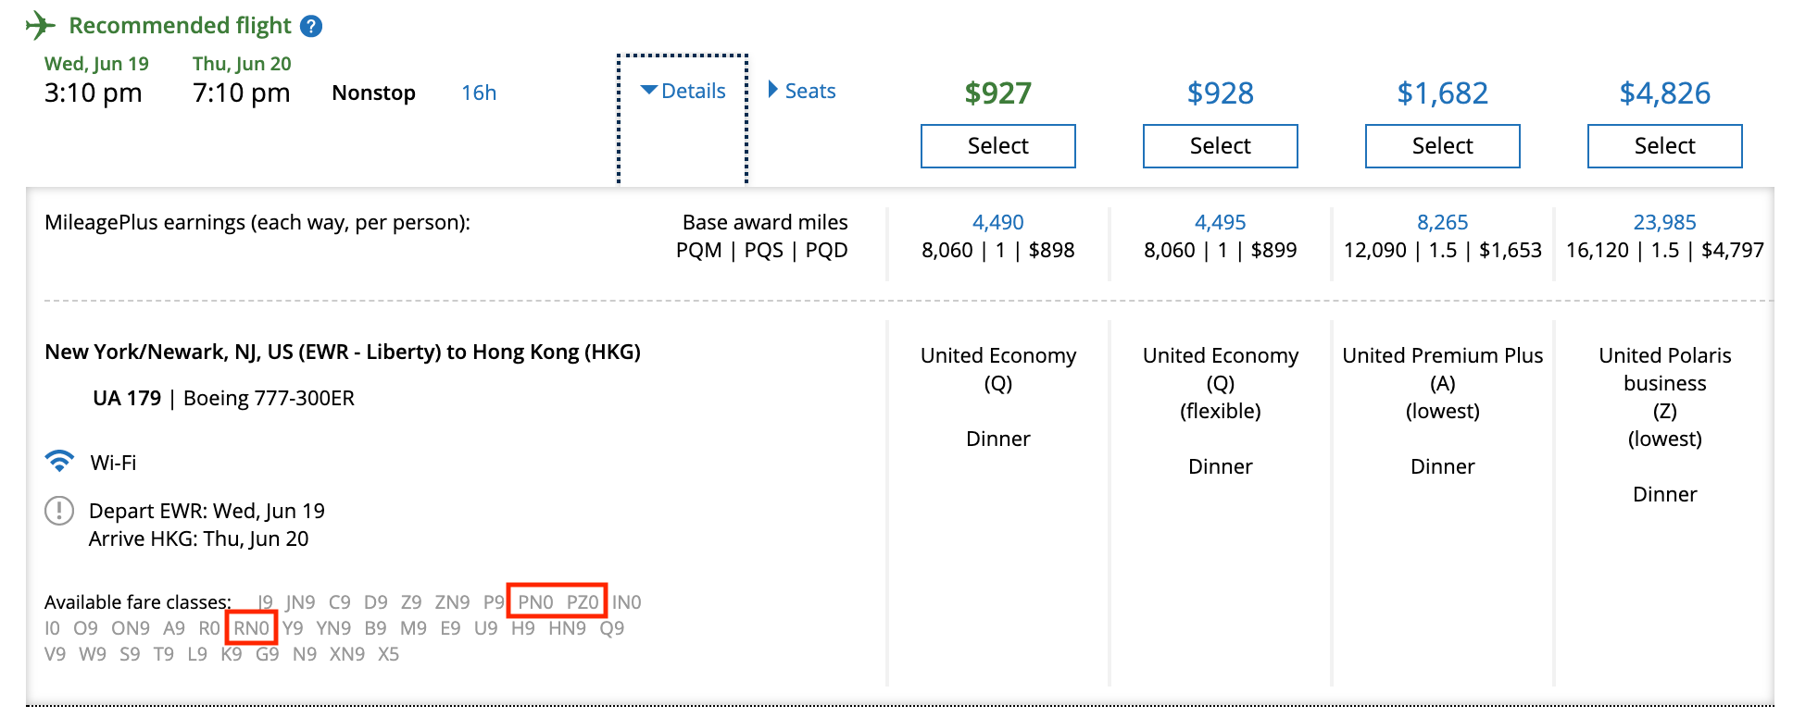Screen dimensions: 1793x718
Task: Click the UA 179 flight number
Action: [127, 398]
